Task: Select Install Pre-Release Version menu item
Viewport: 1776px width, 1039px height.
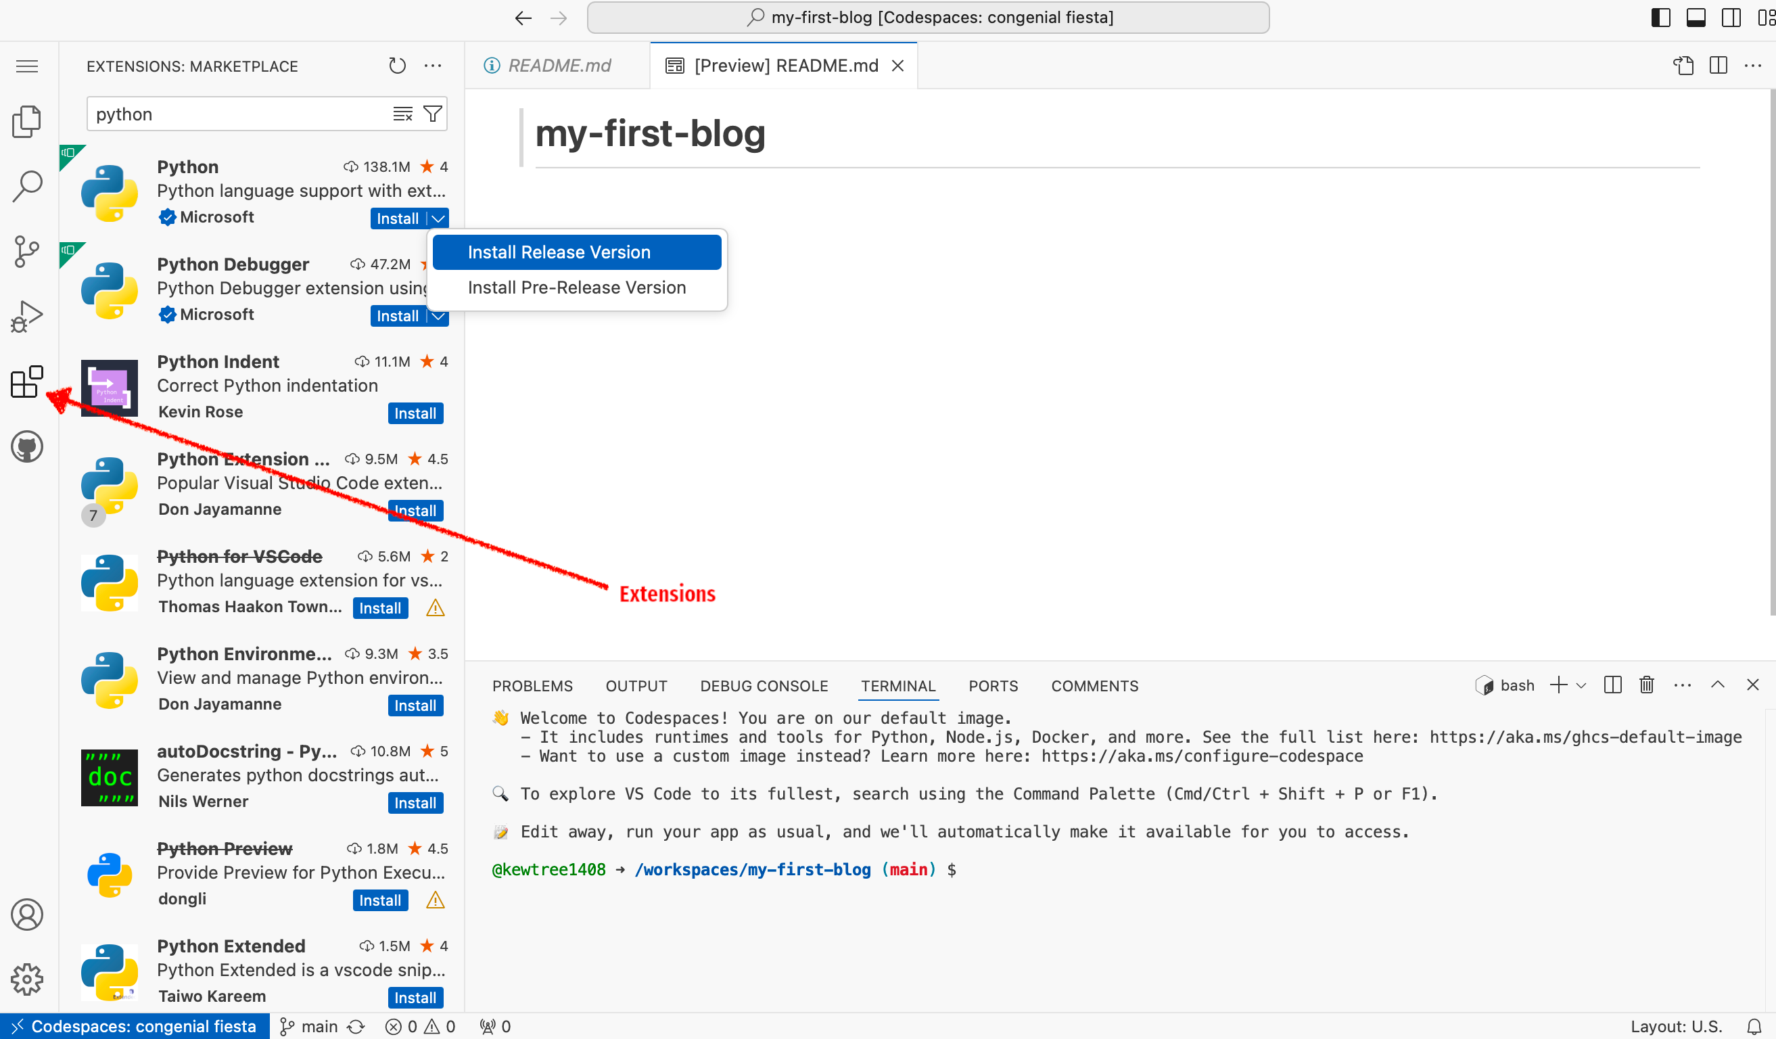Action: (576, 287)
